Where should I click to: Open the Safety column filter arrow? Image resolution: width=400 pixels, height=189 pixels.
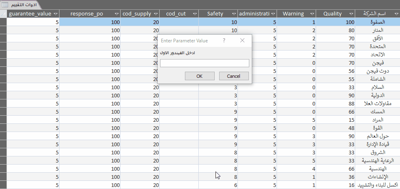[x=233, y=14]
